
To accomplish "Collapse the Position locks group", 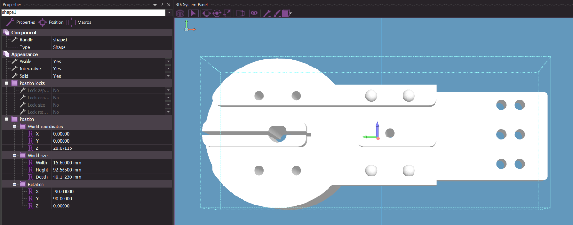I will pyautogui.click(x=6, y=83).
